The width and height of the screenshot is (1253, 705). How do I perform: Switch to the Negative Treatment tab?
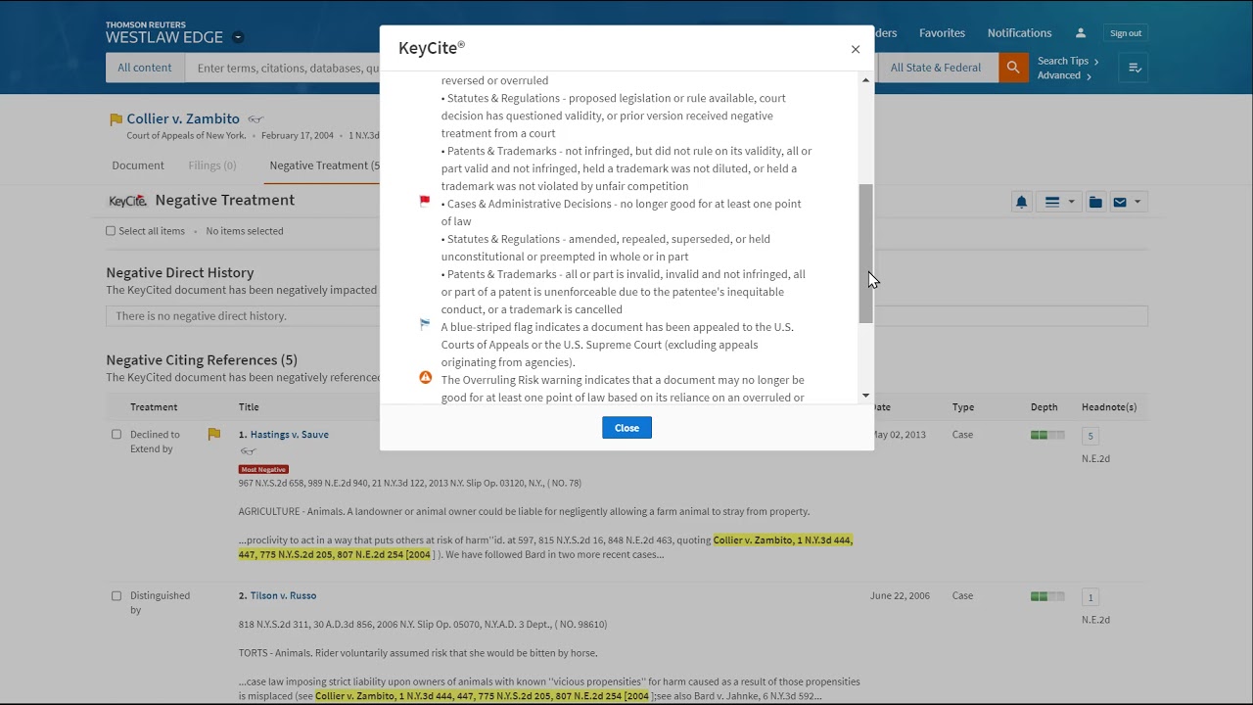pos(324,165)
